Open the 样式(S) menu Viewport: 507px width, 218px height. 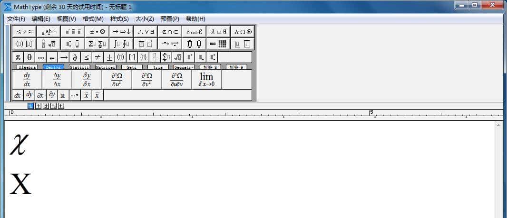tap(119, 19)
